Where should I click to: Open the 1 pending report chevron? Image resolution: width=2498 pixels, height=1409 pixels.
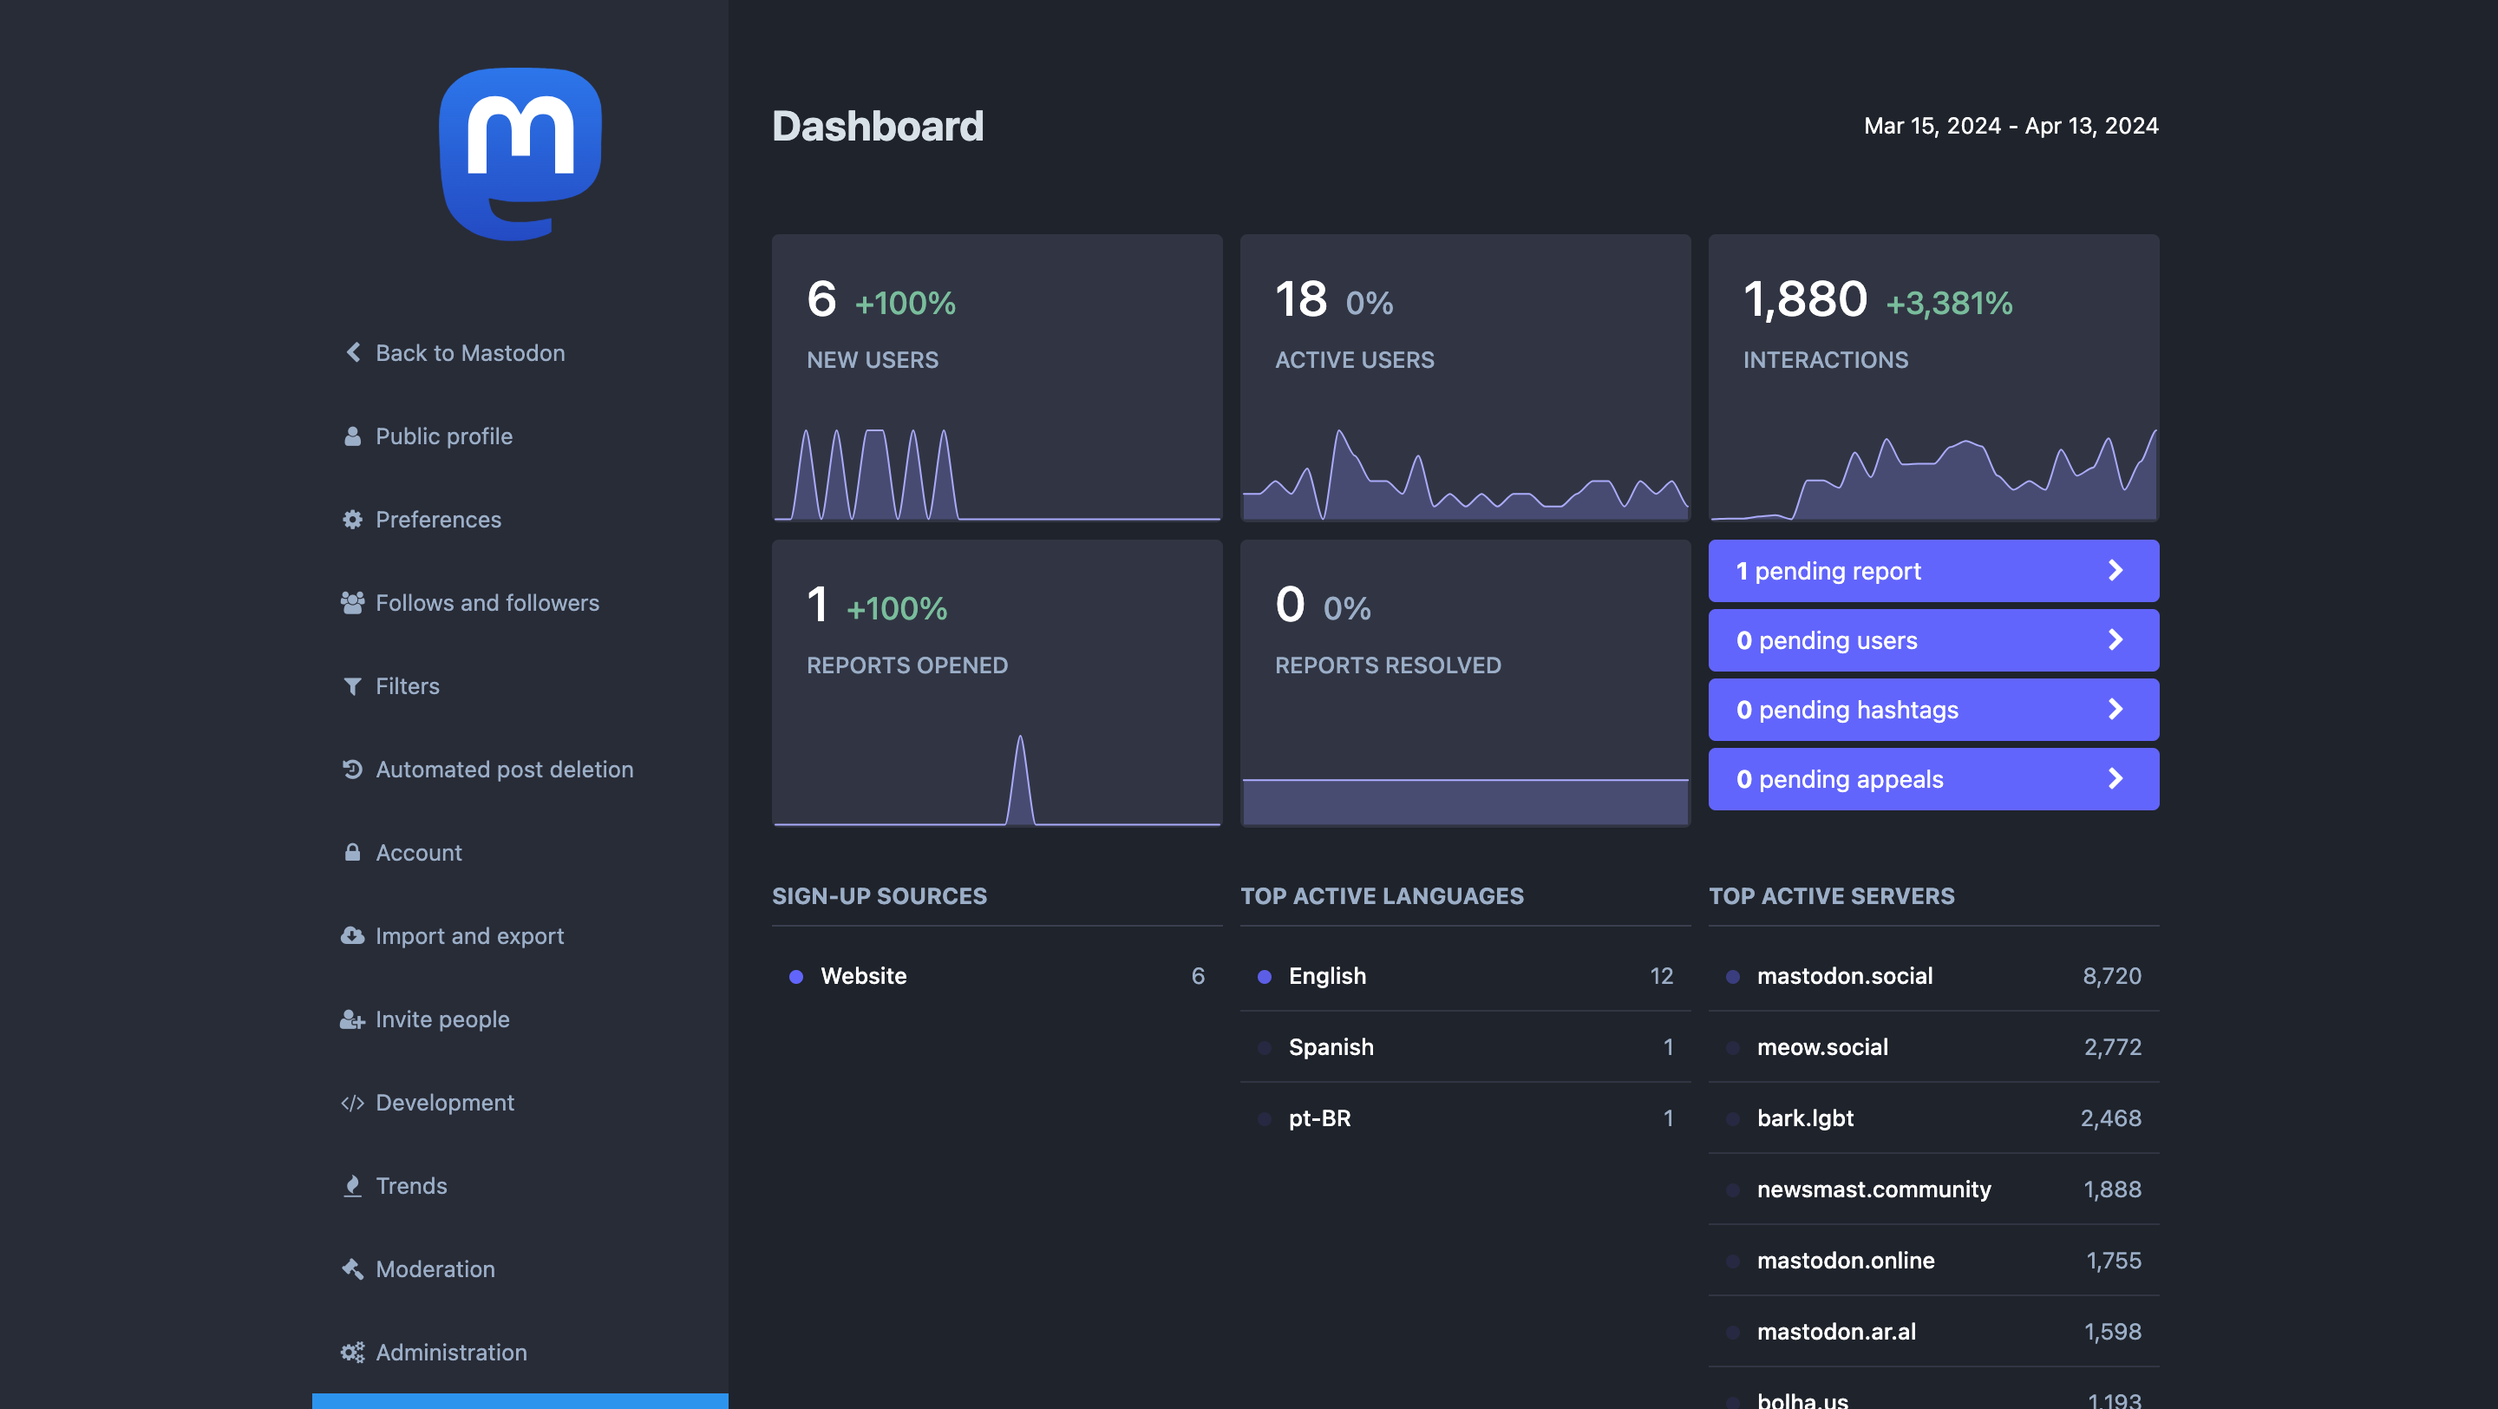click(x=2116, y=570)
